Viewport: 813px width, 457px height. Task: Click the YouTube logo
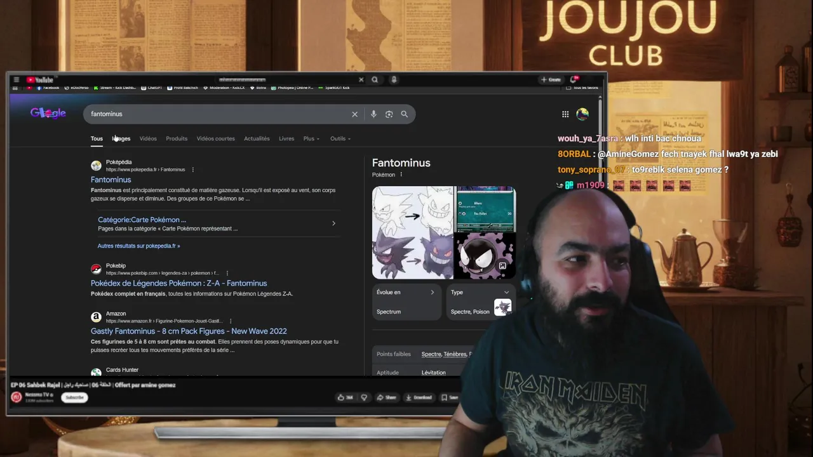40,79
